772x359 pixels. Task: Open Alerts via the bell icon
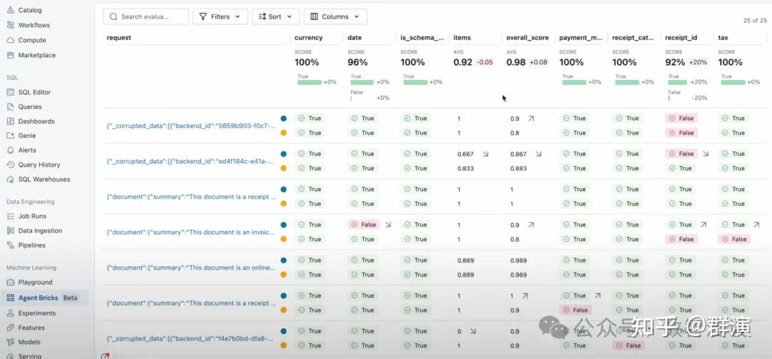(x=11, y=150)
